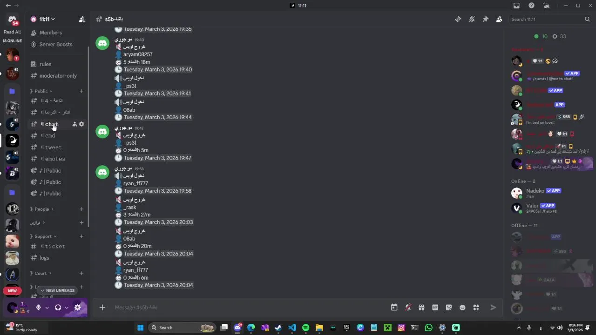596x335 pixels.
Task: Click username aryam08257 in the log message
Action: [x=138, y=54]
